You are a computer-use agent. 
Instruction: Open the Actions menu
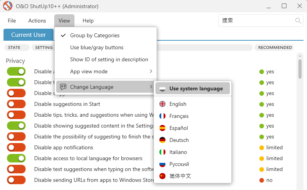(x=37, y=21)
